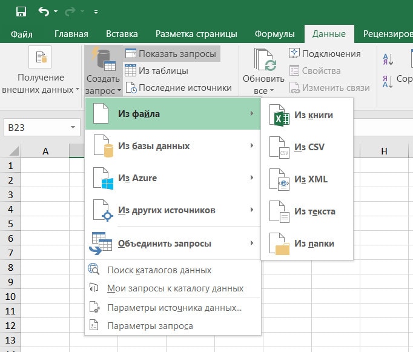Choose Из папки in the submenu
The width and height of the screenshot is (413, 352).
click(x=307, y=244)
